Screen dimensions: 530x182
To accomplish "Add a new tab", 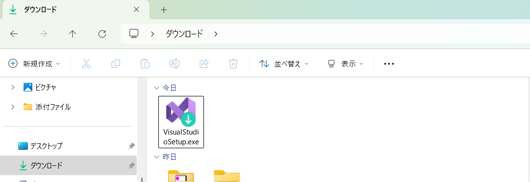I will click(164, 10).
